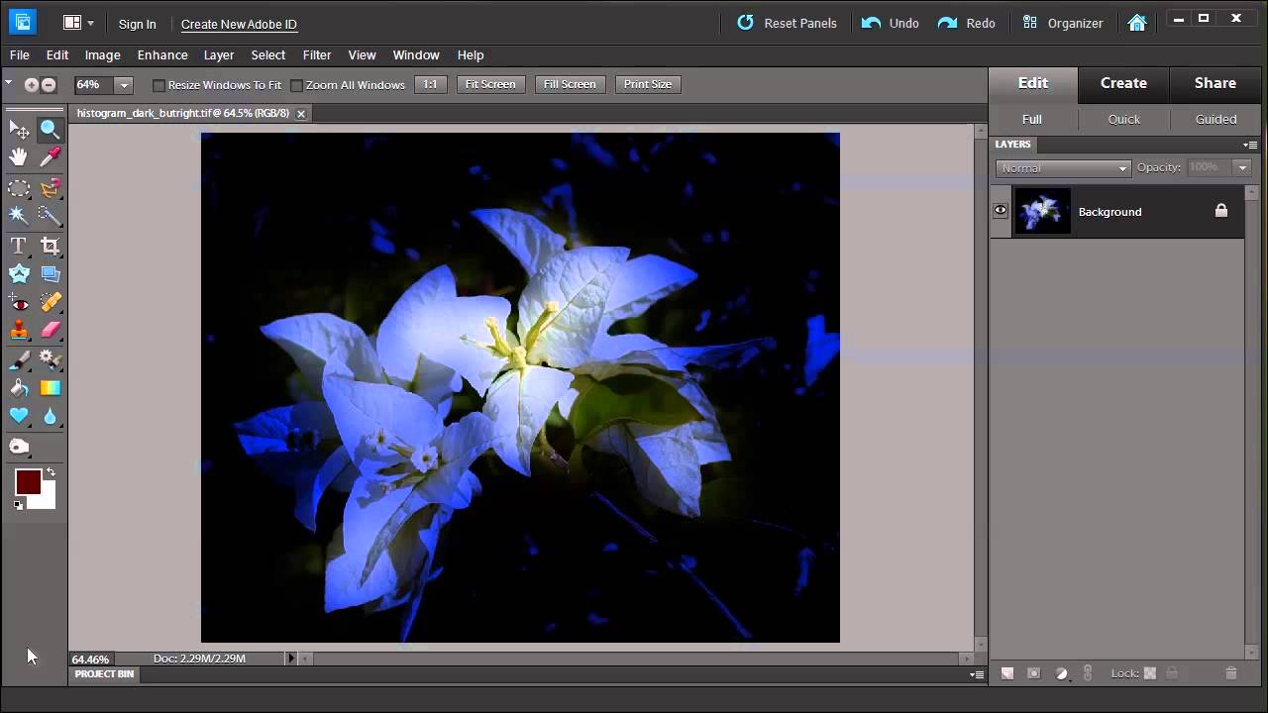The image size is (1268, 713).
Task: Select the Gradient tool
Action: coord(50,388)
